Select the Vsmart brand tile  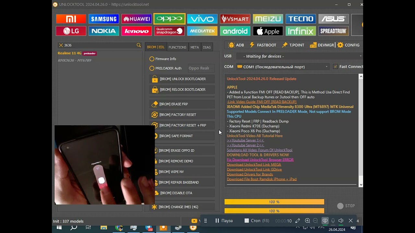(235, 19)
